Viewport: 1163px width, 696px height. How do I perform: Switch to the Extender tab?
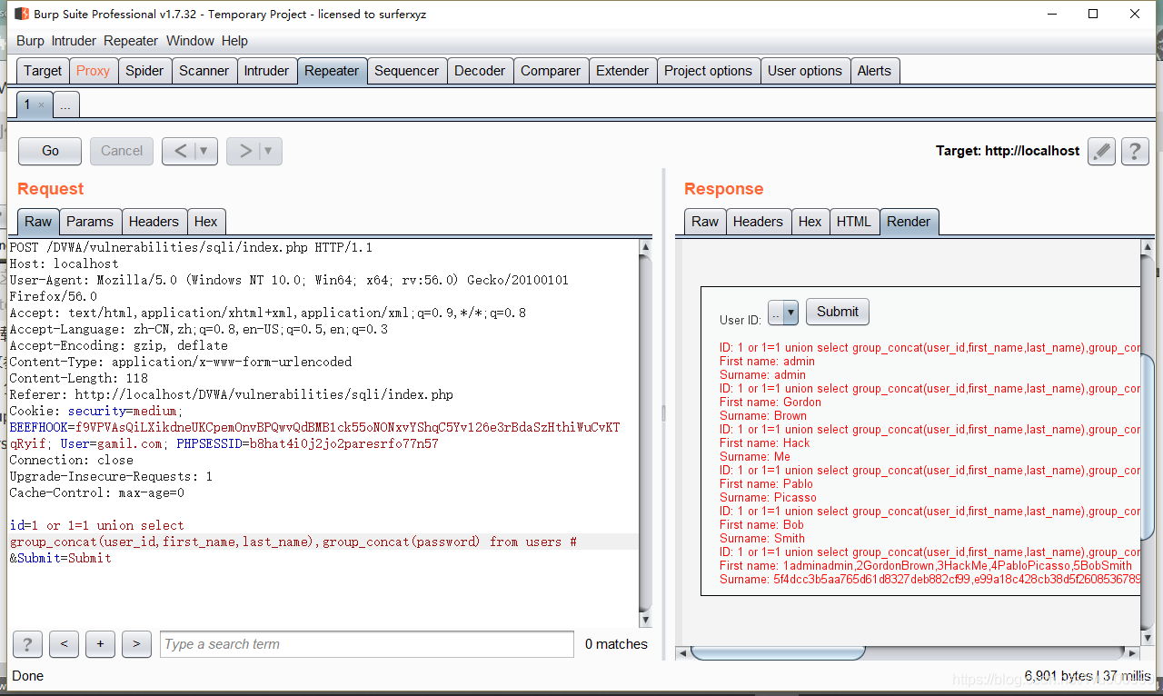point(622,71)
